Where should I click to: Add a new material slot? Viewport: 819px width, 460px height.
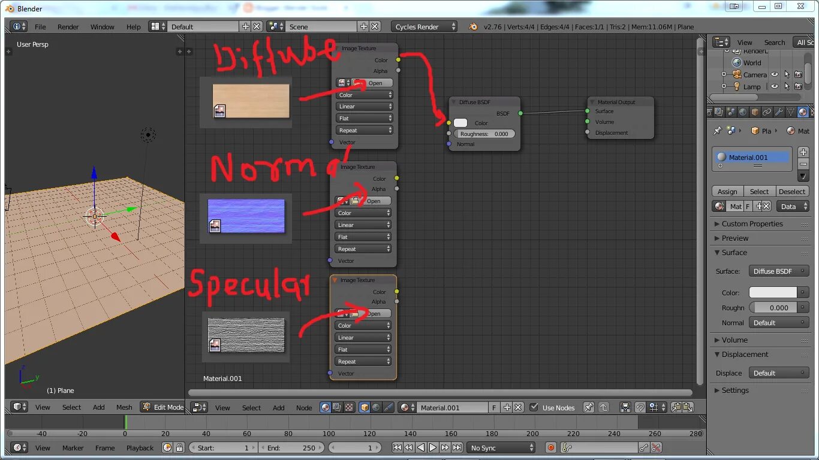[803, 152]
